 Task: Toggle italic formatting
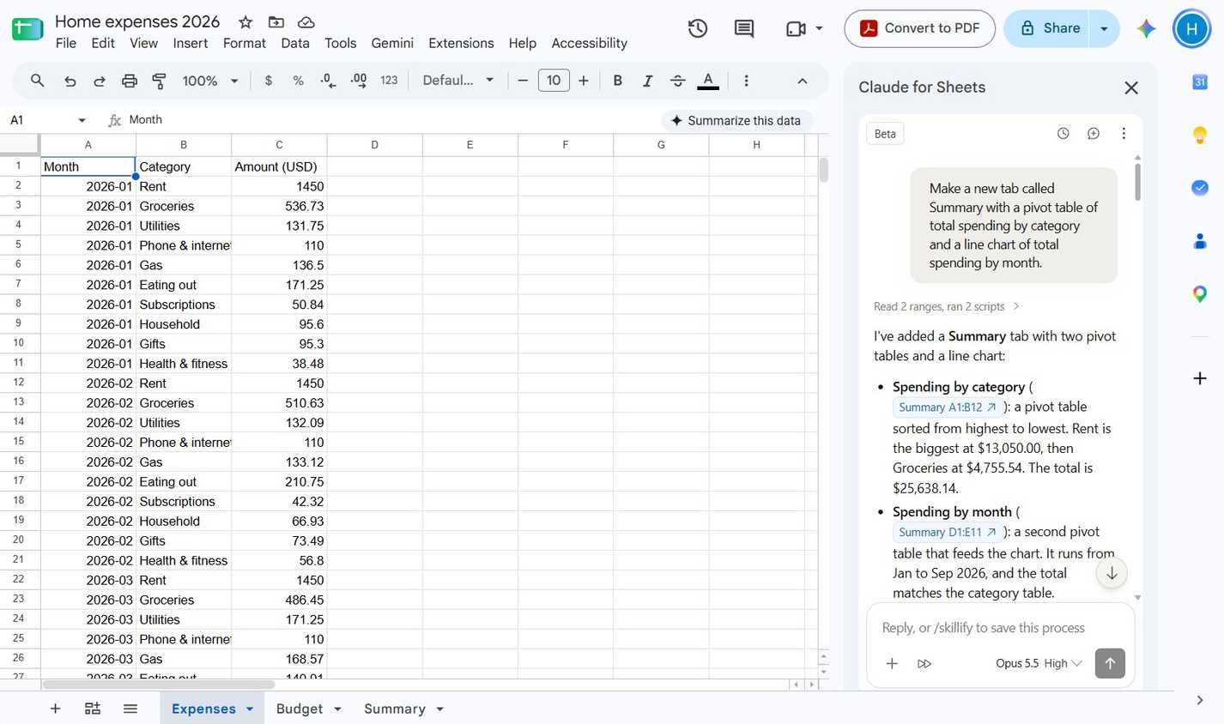click(647, 81)
